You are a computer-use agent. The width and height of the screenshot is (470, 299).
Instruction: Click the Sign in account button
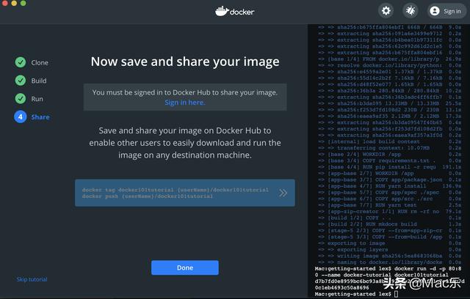click(x=446, y=11)
